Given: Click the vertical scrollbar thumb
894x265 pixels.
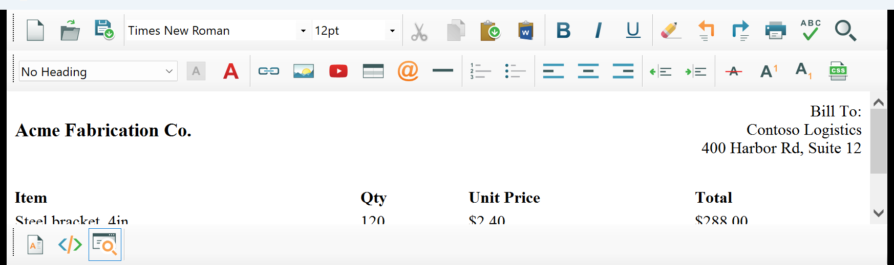Looking at the screenshot, I should click(x=879, y=141).
